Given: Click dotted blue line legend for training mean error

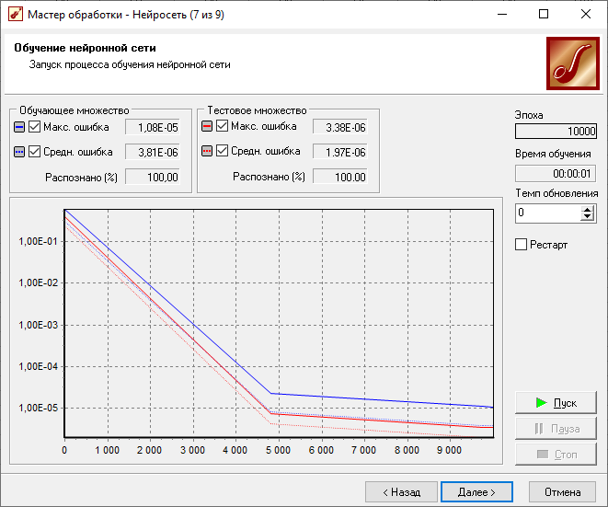Looking at the screenshot, I should point(19,152).
